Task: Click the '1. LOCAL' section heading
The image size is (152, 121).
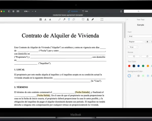Action: 20,70
